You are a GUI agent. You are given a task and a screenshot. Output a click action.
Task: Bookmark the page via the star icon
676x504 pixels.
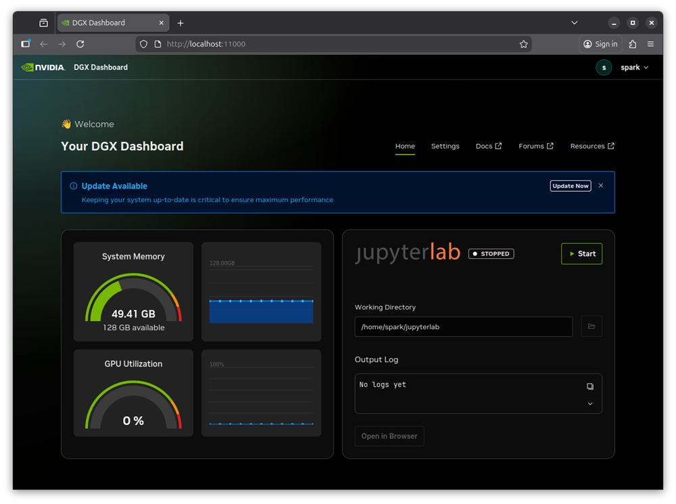click(x=523, y=44)
